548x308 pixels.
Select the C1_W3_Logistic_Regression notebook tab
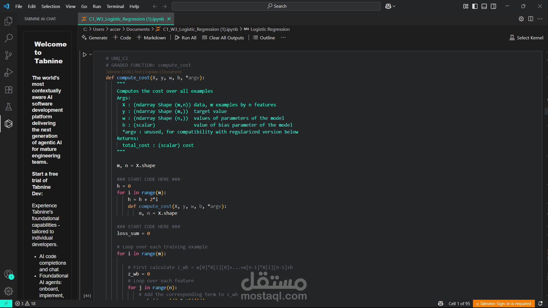126,19
